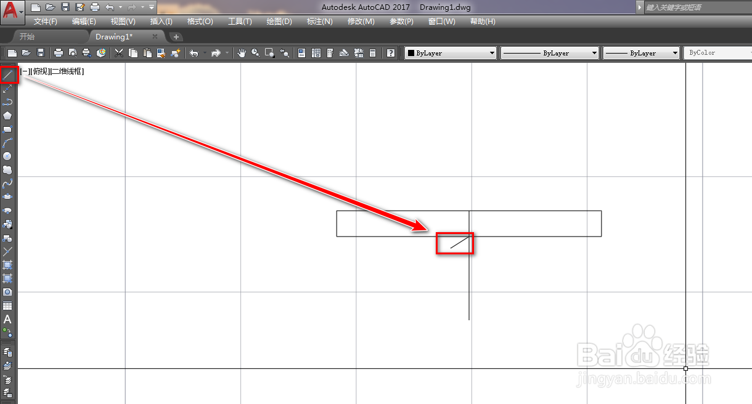Open the ByColor plot style dropdown
This screenshot has width=752, height=404.
[717, 53]
